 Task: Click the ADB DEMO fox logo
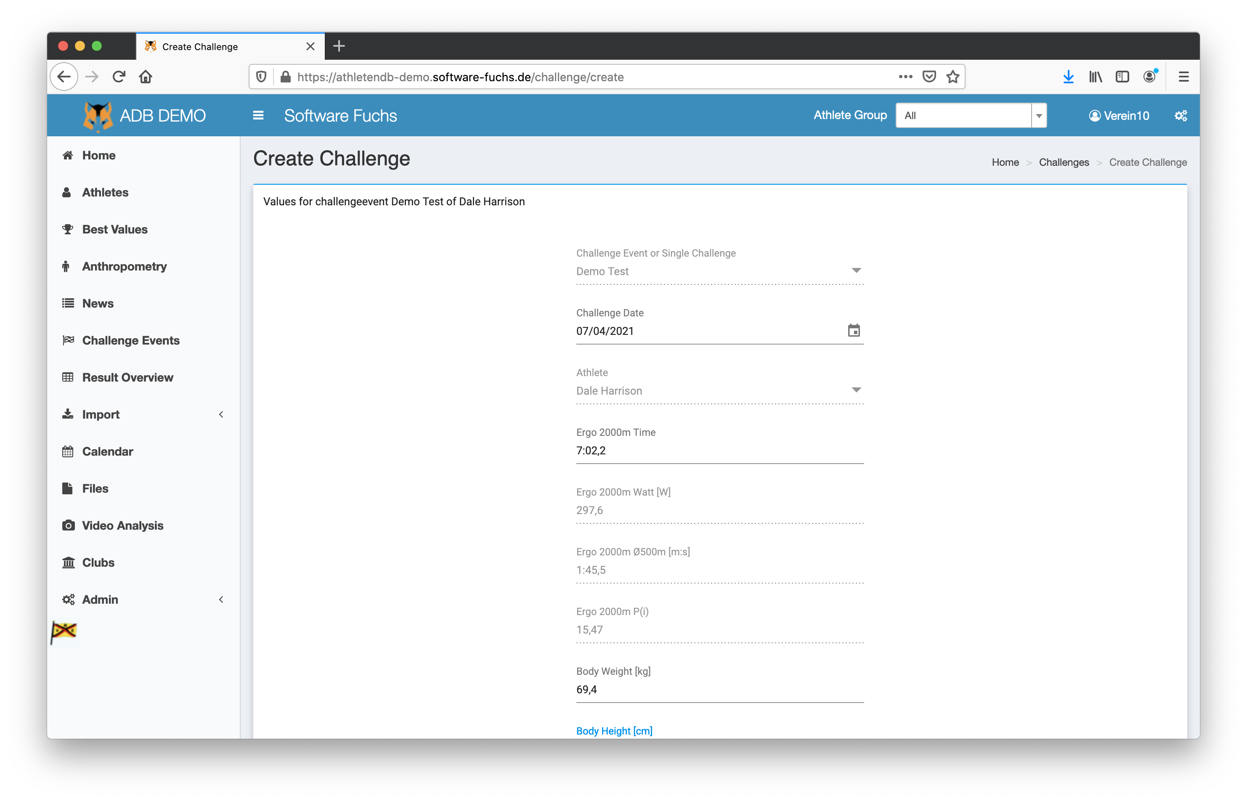98,116
